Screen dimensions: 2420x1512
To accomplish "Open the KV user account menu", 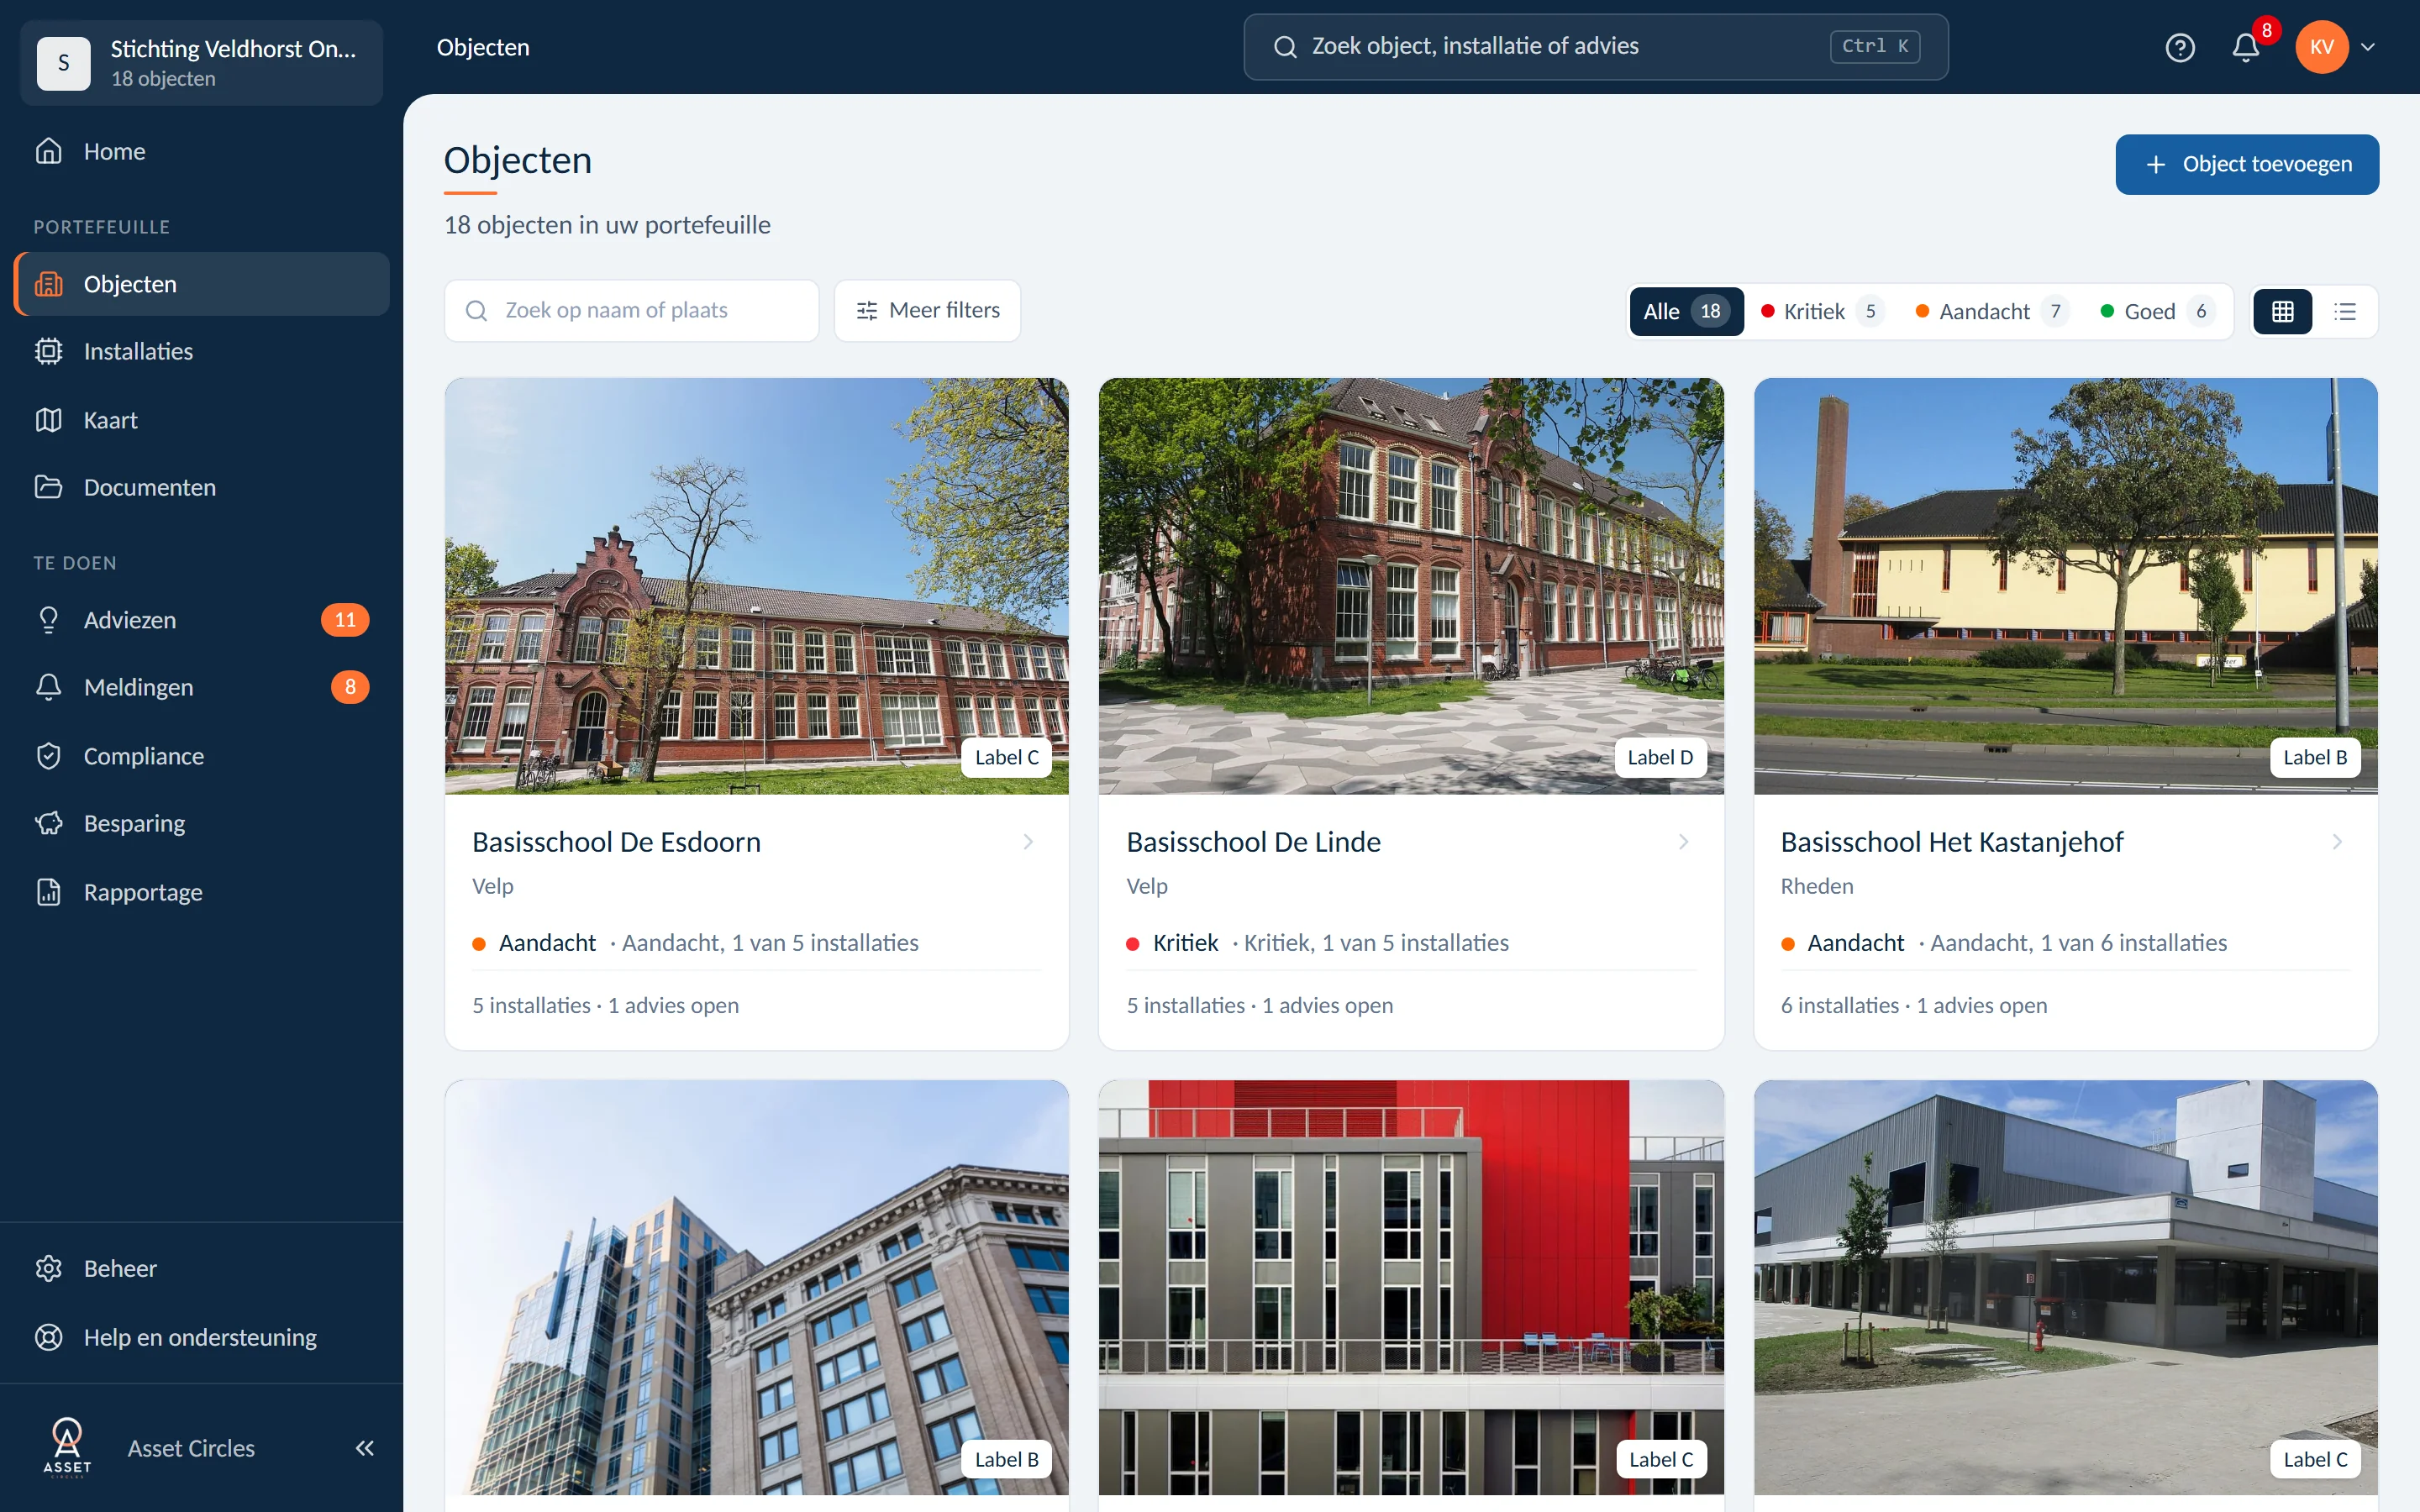I will pos(2337,47).
